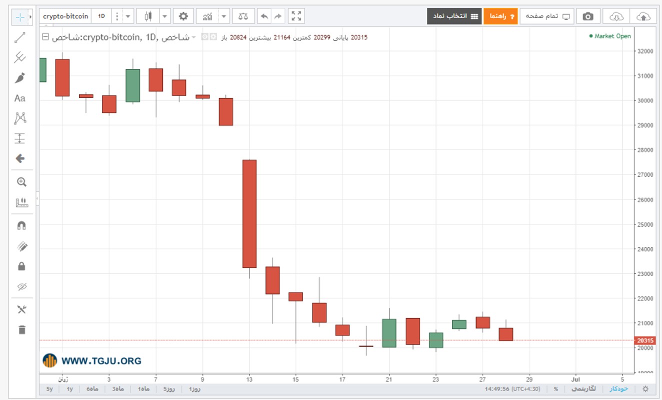Redo the last chart action
Viewport: 662px width, 400px height.
tap(278, 16)
